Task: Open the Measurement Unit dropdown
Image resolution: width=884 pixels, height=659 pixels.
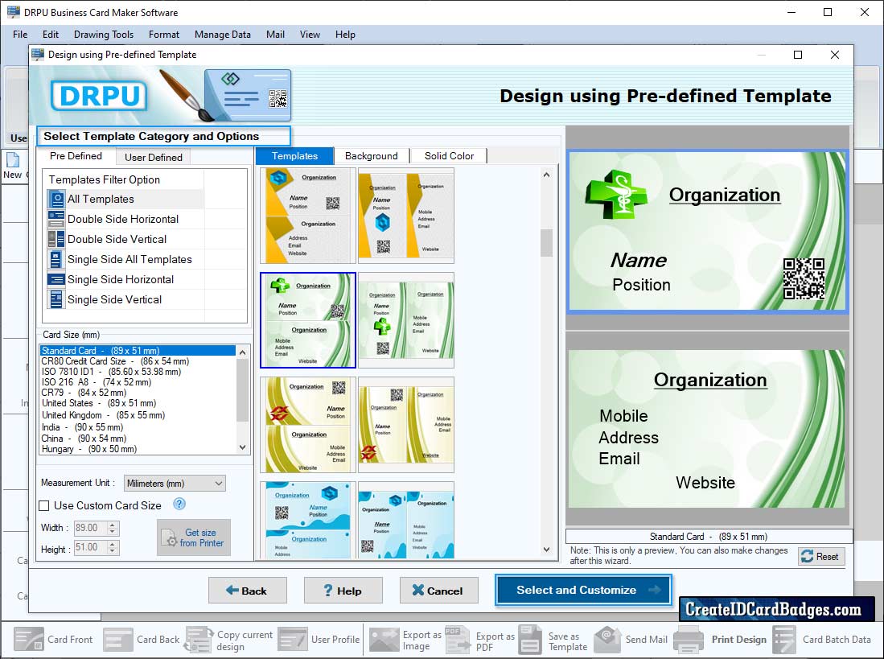Action: [x=175, y=483]
